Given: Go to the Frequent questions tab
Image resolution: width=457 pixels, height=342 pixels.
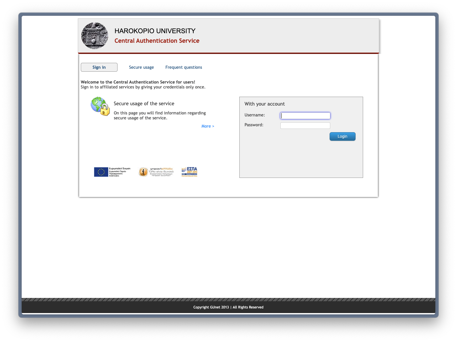Looking at the screenshot, I should tap(184, 67).
